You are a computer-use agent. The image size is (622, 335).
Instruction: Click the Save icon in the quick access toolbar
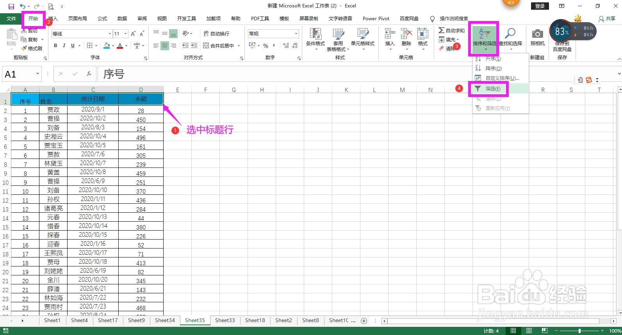[x=11, y=6]
